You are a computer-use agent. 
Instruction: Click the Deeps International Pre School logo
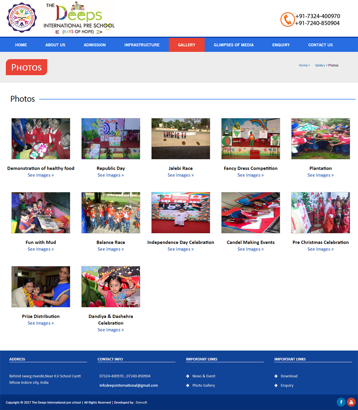click(x=79, y=18)
